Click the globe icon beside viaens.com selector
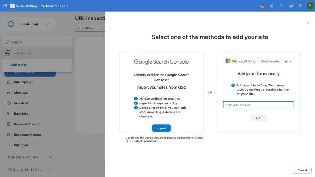This screenshot has height=177, width=315. click(x=11, y=24)
